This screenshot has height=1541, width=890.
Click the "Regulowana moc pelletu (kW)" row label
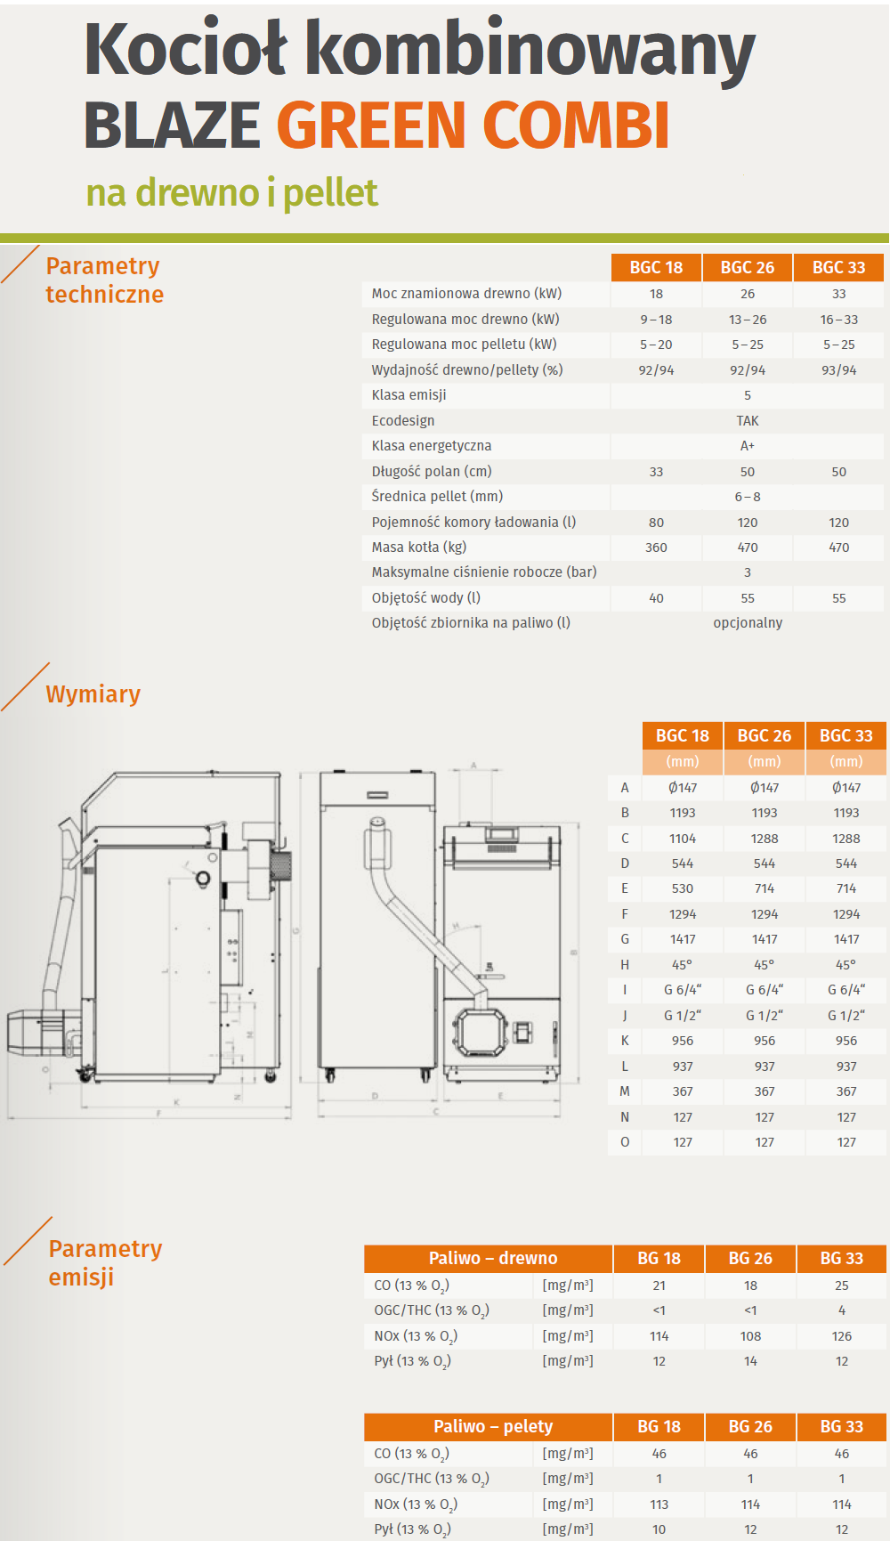[465, 344]
